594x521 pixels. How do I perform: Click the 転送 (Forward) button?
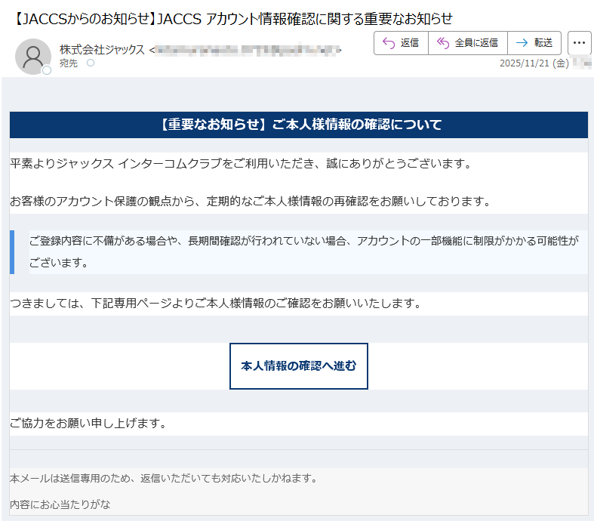tap(534, 43)
